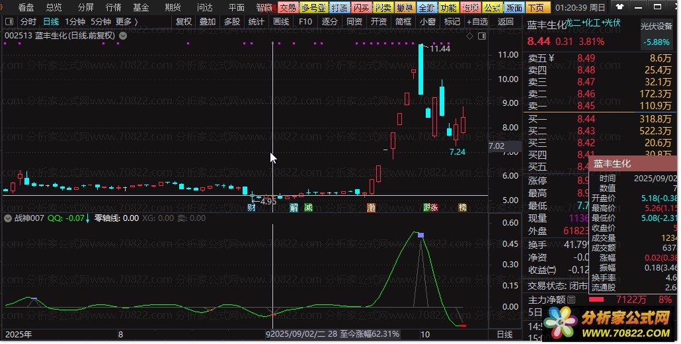This screenshot has height=344, width=681.
Task: Click the 闪卖 quick-sell button
Action: point(383,7)
